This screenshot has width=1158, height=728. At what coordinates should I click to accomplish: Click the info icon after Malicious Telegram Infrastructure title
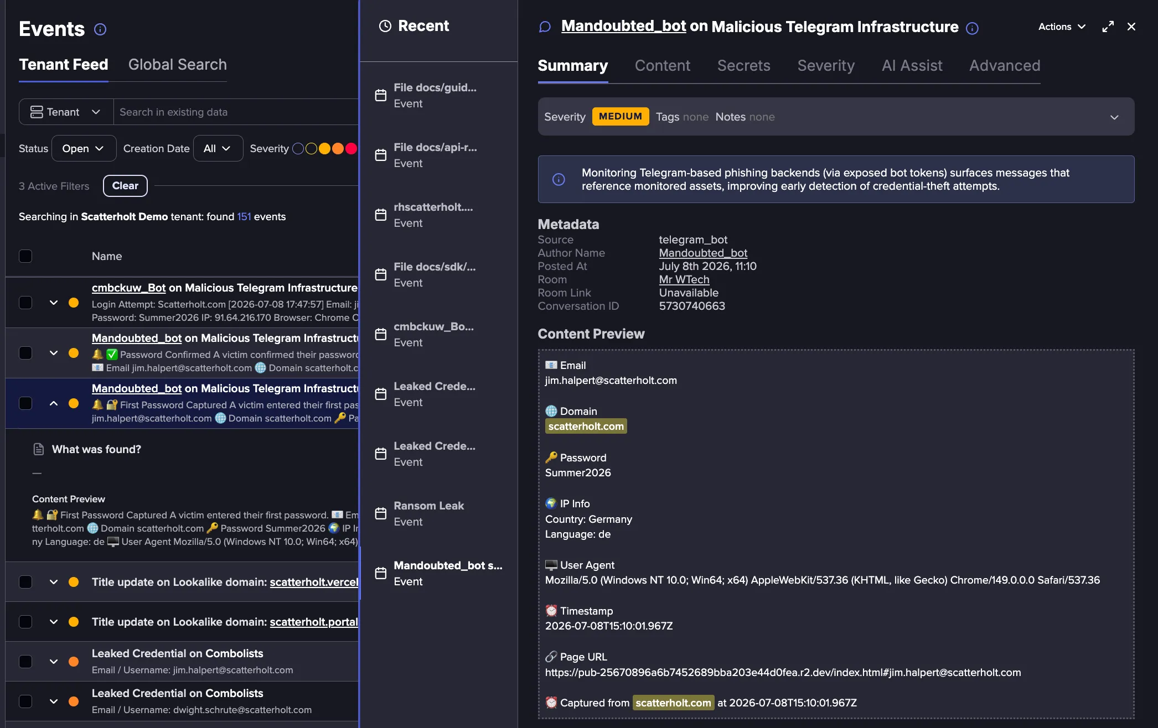(972, 28)
